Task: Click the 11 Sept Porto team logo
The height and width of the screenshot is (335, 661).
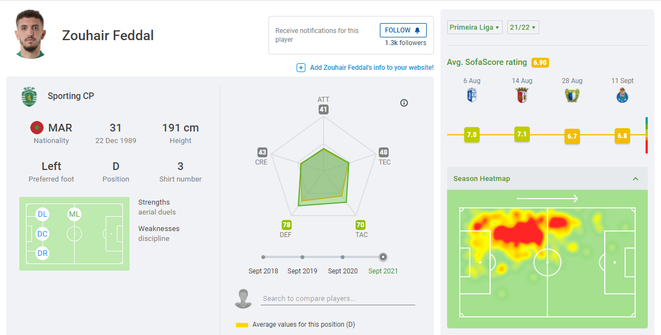Action: point(622,96)
